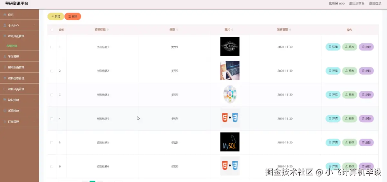Click the 类型2 cell
Image resolution: width=387 pixels, height=182 pixels.
175,71
